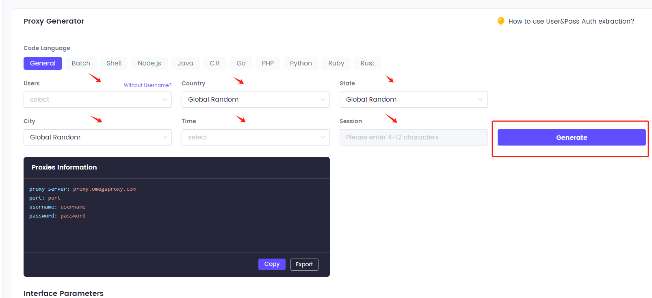Open How to use User&Pass Auth extraction link

tap(571, 21)
